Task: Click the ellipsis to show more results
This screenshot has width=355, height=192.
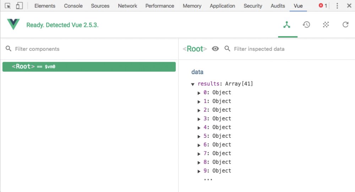Action: pyautogui.click(x=208, y=180)
